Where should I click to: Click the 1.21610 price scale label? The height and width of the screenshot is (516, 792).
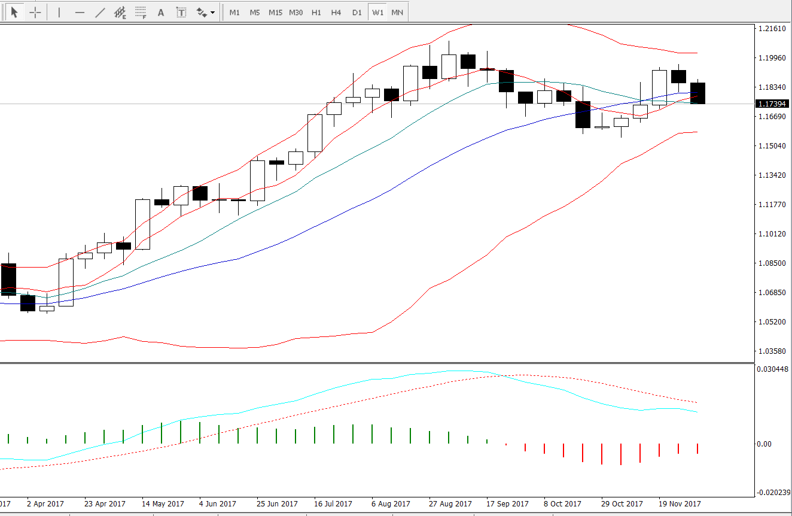click(x=772, y=28)
